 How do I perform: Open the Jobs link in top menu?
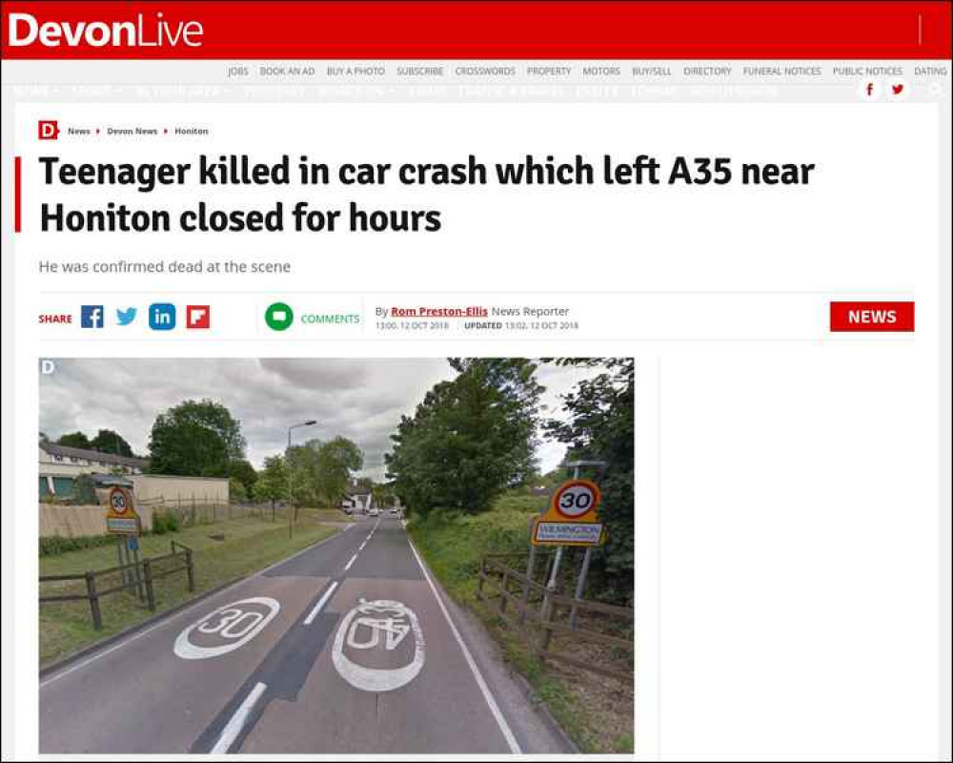pyautogui.click(x=238, y=72)
